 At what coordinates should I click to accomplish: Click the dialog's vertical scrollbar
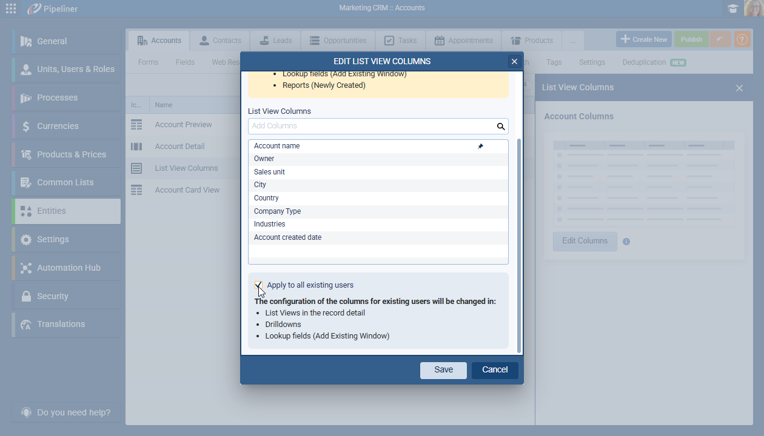click(x=518, y=242)
